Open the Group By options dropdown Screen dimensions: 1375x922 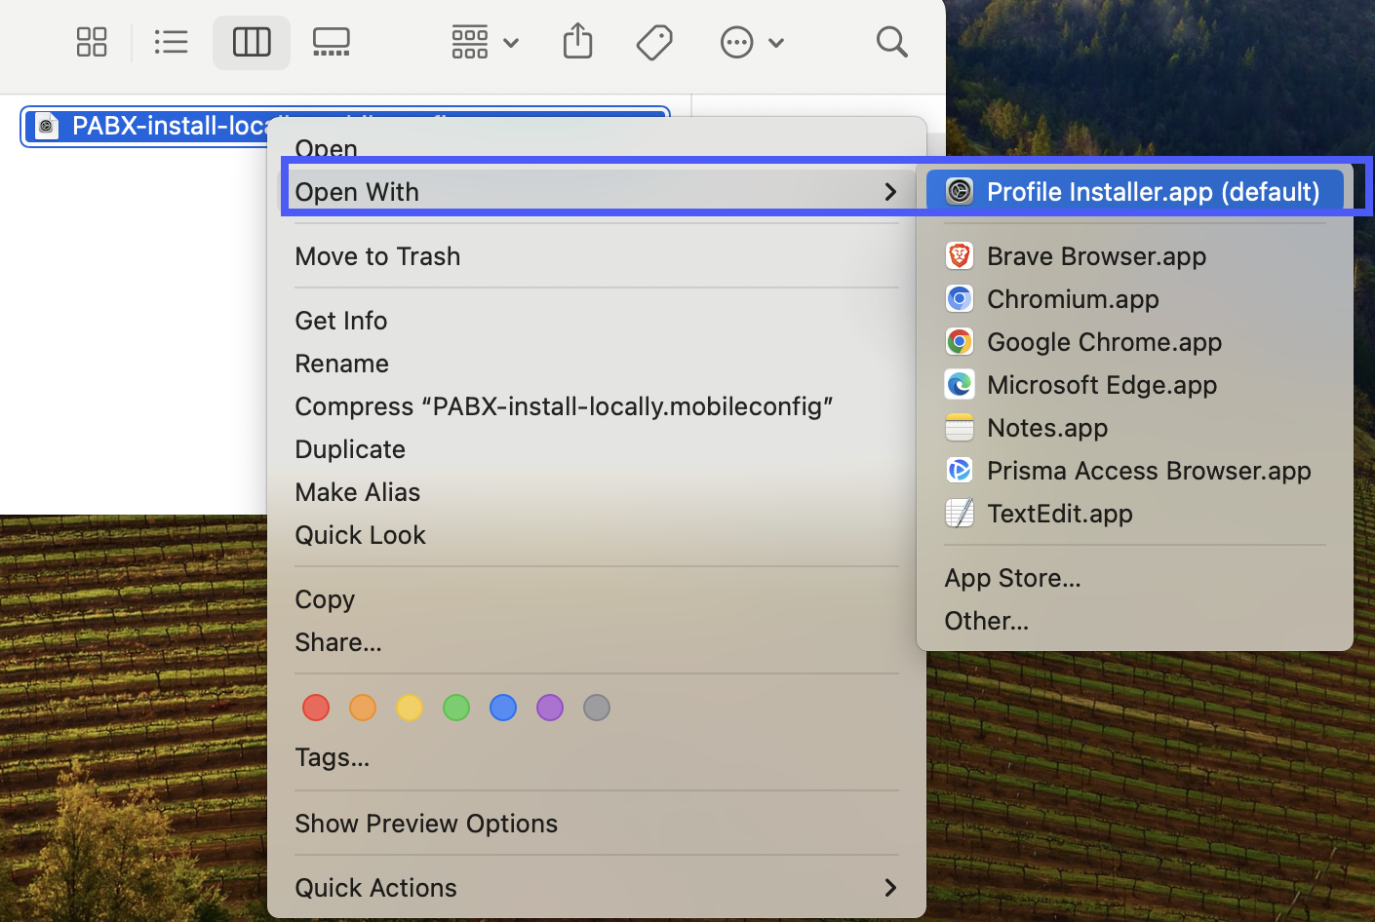coord(485,42)
